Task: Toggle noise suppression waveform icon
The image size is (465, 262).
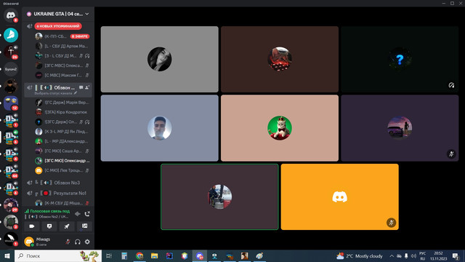Action: point(78,214)
